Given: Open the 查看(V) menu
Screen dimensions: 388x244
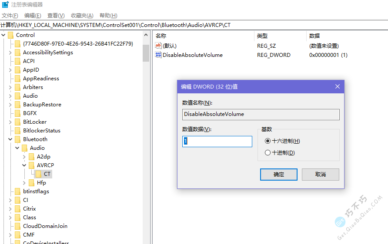Looking at the screenshot, I should tap(56, 16).
